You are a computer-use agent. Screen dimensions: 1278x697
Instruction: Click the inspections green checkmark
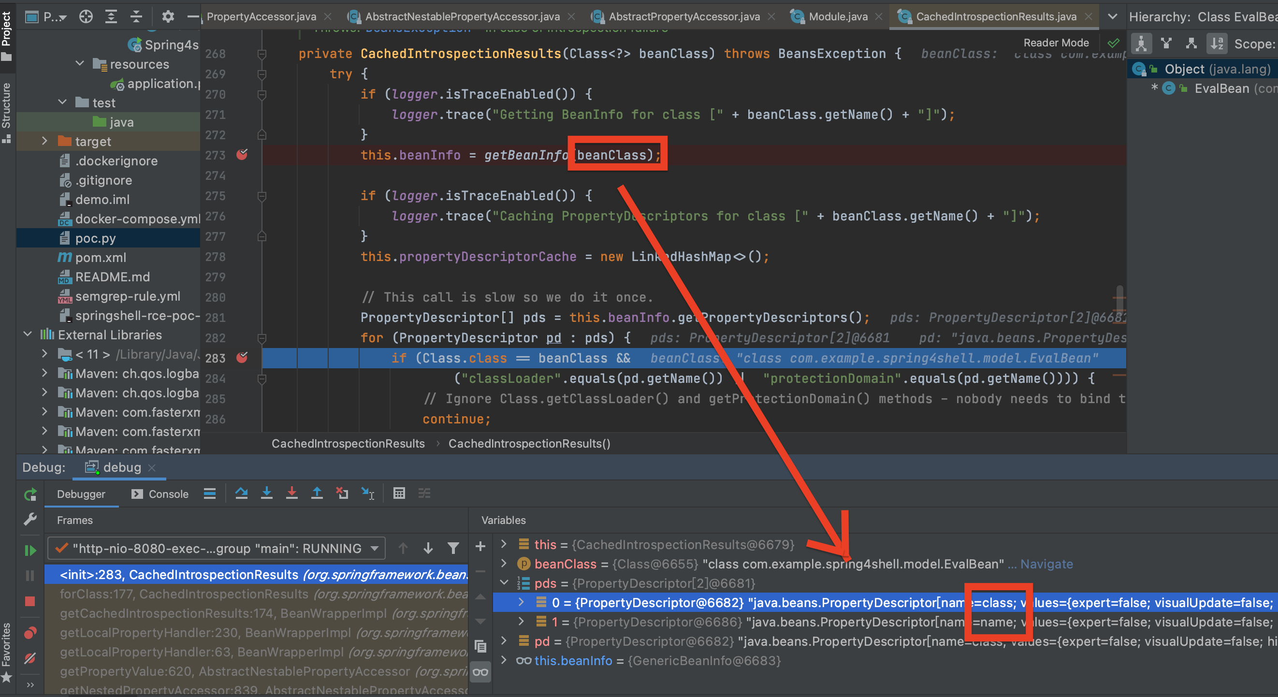coord(1113,43)
